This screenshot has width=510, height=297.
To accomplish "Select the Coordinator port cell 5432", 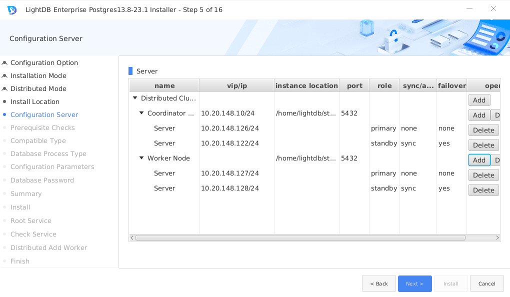I will pyautogui.click(x=354, y=113).
